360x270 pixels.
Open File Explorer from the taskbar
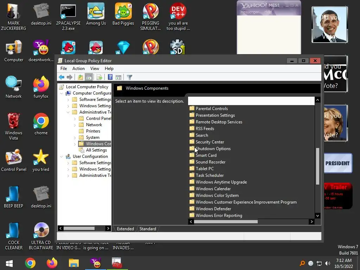[x=74, y=263]
